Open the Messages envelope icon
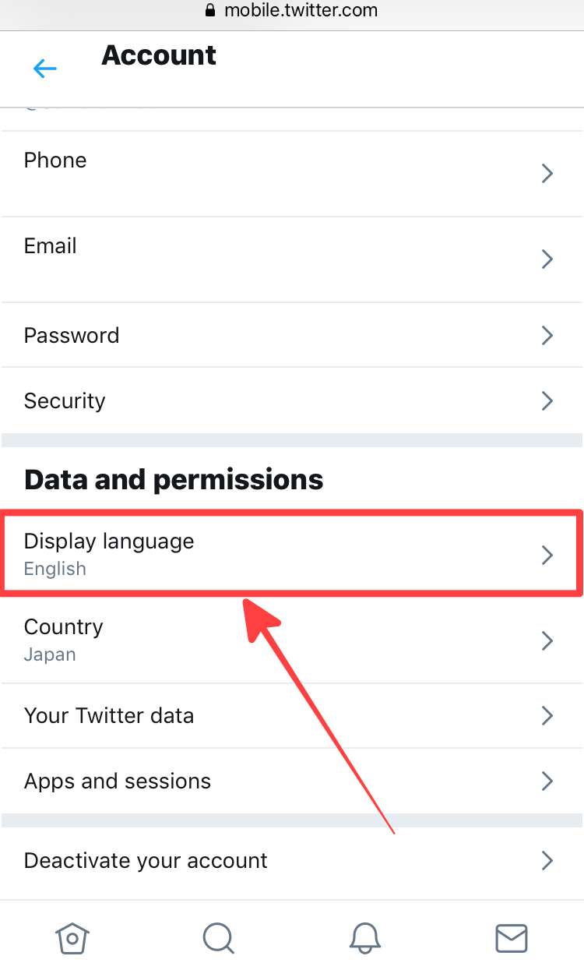584x977 pixels. (511, 937)
